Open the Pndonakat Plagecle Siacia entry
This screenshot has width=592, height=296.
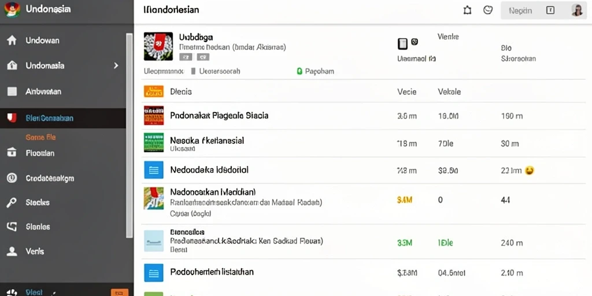[x=219, y=116]
